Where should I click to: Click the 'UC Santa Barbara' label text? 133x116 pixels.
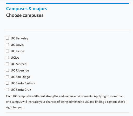(23, 83)
